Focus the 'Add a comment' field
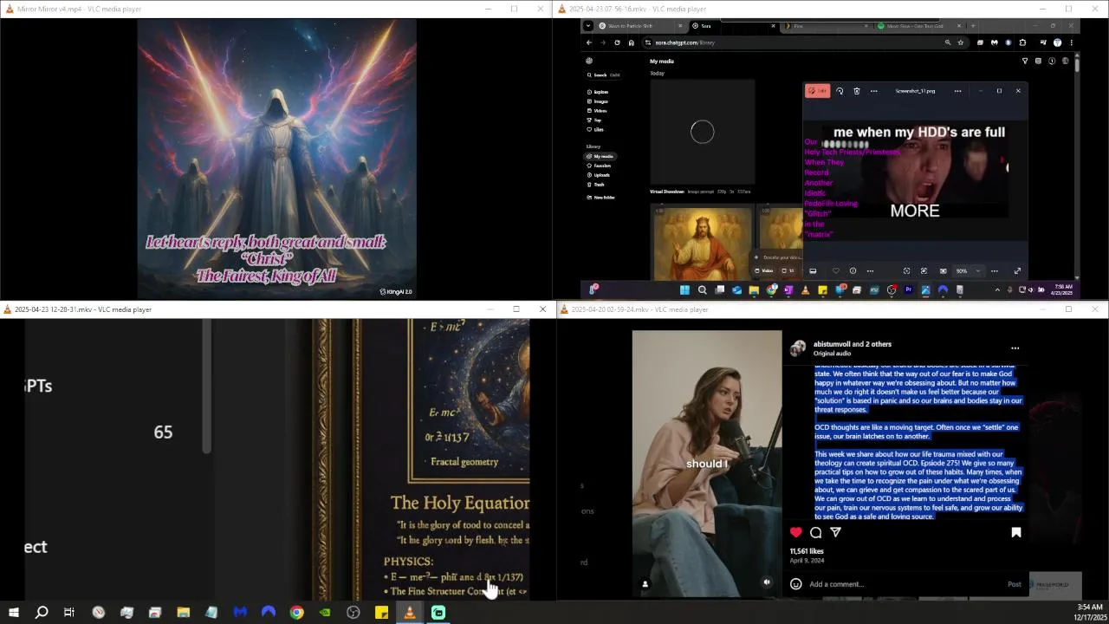The height and width of the screenshot is (624, 1109). pos(905,584)
